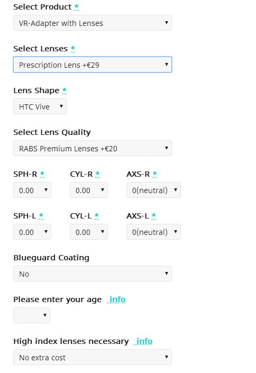
Task: Open the SPH-R value dropdown
Action: (x=32, y=190)
